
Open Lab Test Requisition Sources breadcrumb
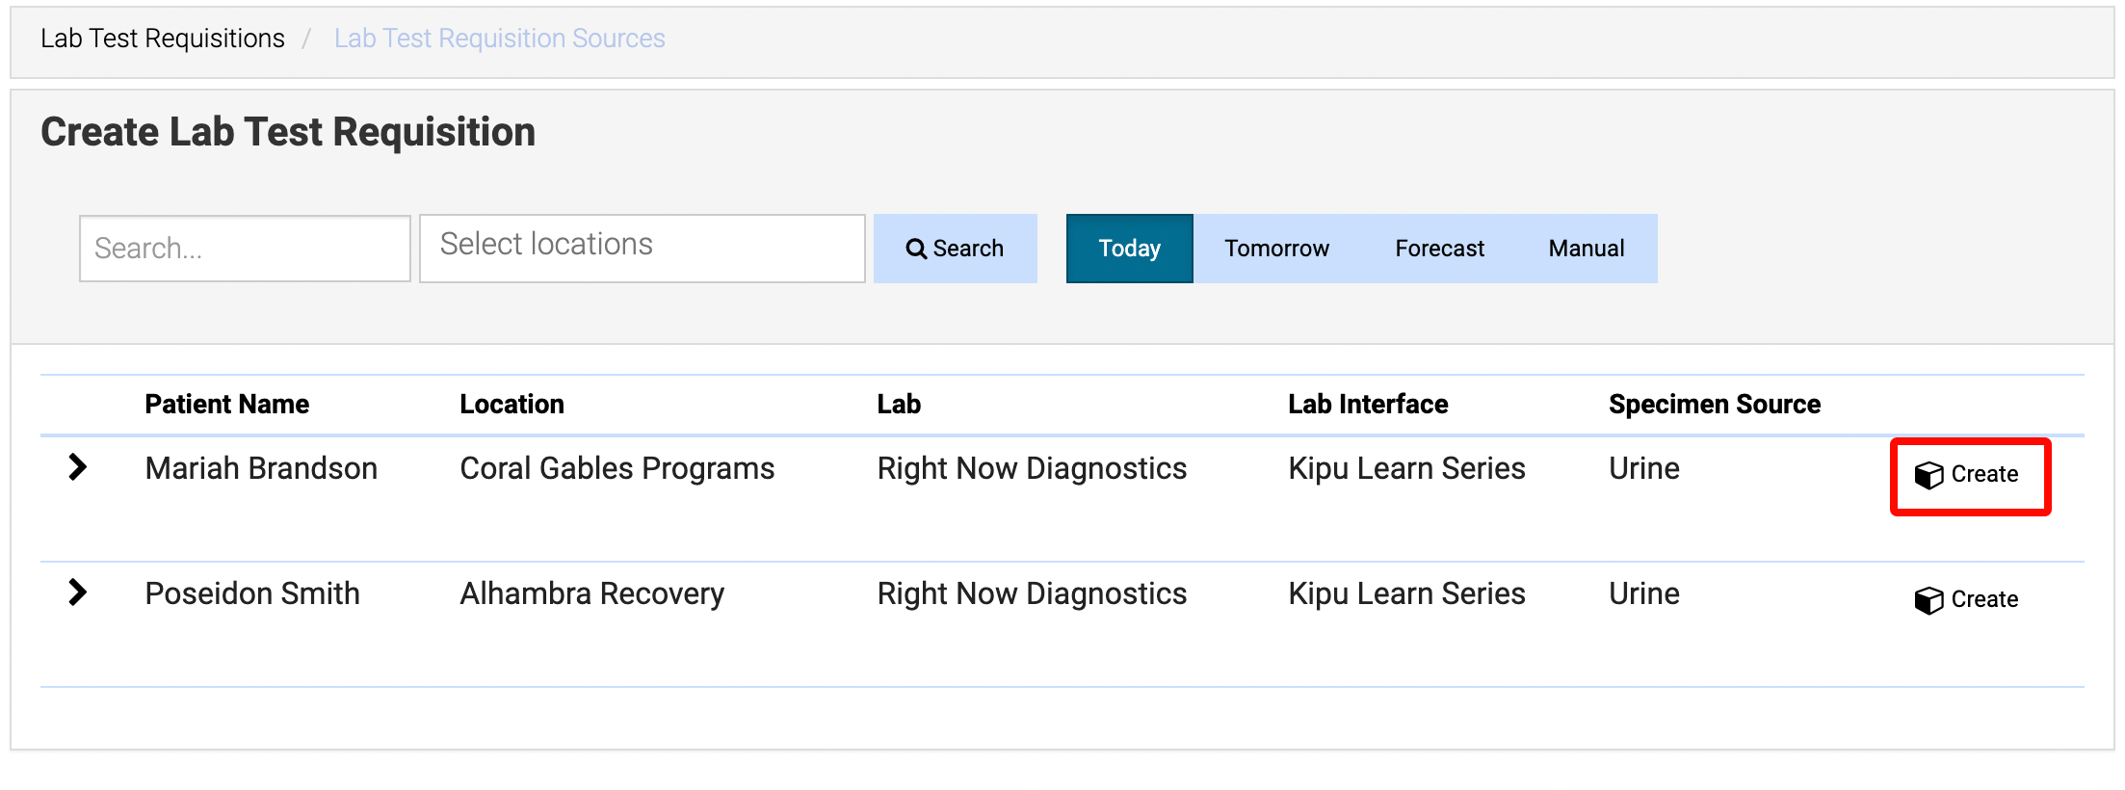click(499, 39)
